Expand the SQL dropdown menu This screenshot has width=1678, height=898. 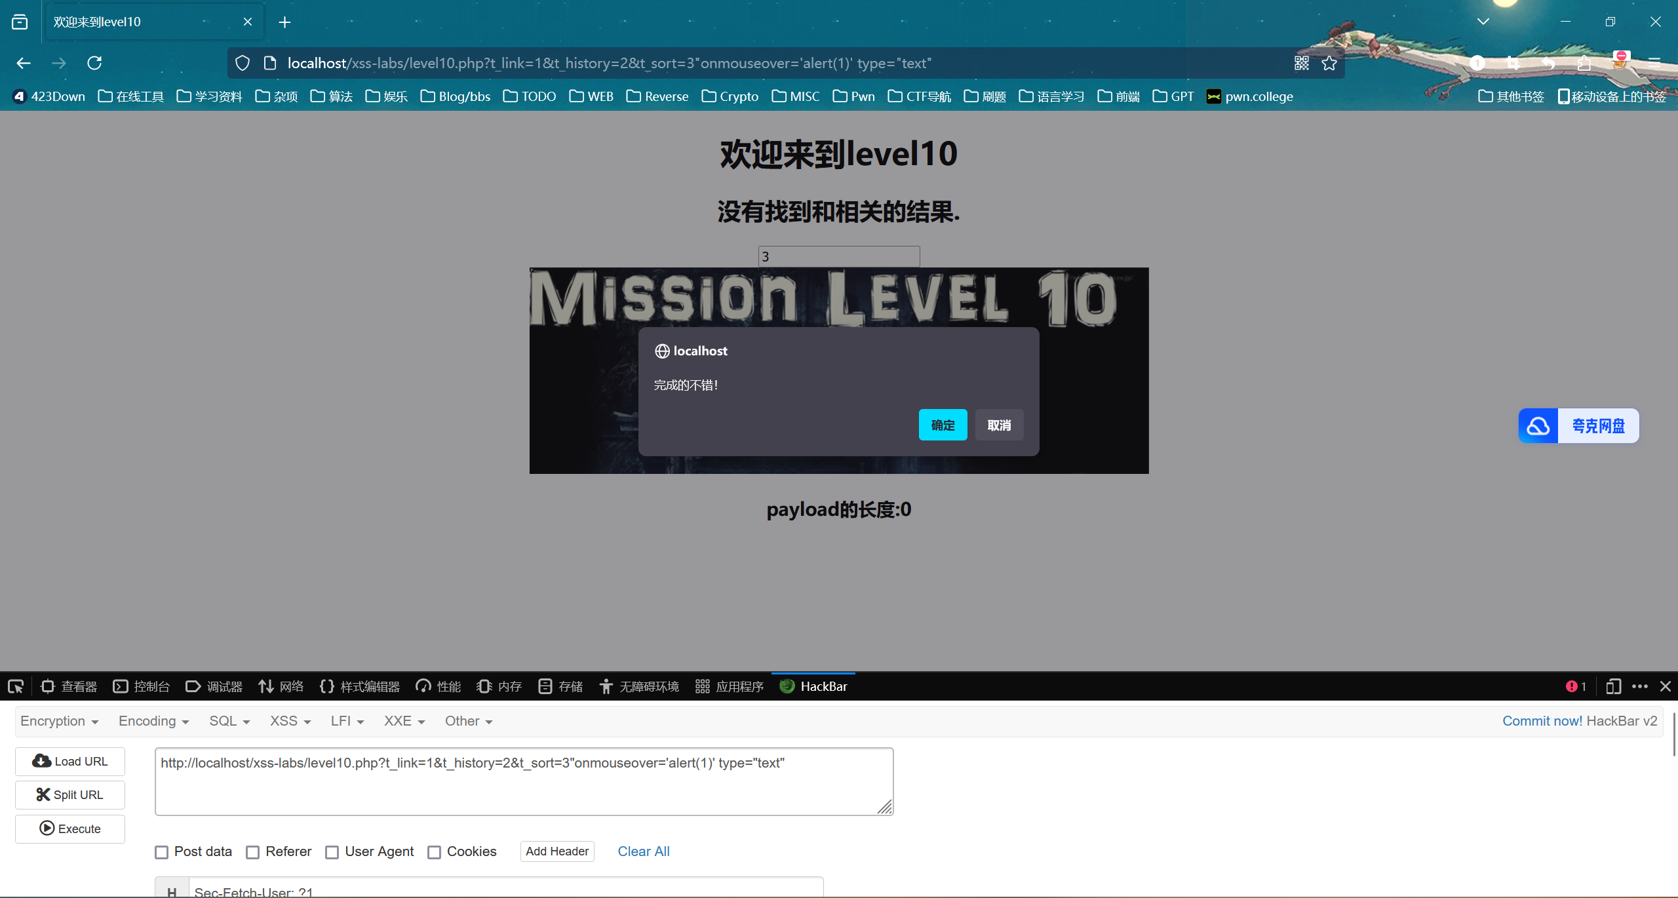229,721
